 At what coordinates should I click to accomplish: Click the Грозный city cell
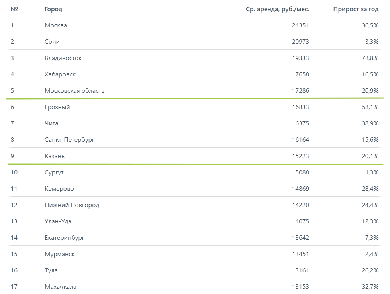(x=57, y=107)
